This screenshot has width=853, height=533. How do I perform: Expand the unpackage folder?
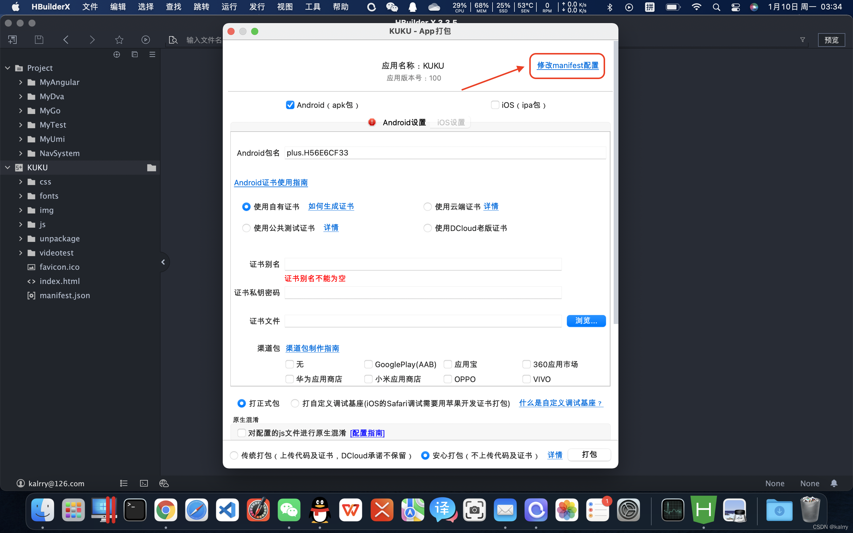click(20, 239)
